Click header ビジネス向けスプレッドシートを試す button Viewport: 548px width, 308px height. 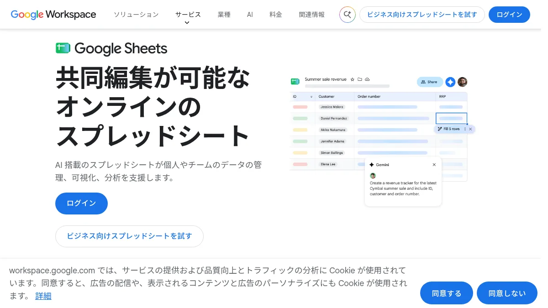click(422, 15)
